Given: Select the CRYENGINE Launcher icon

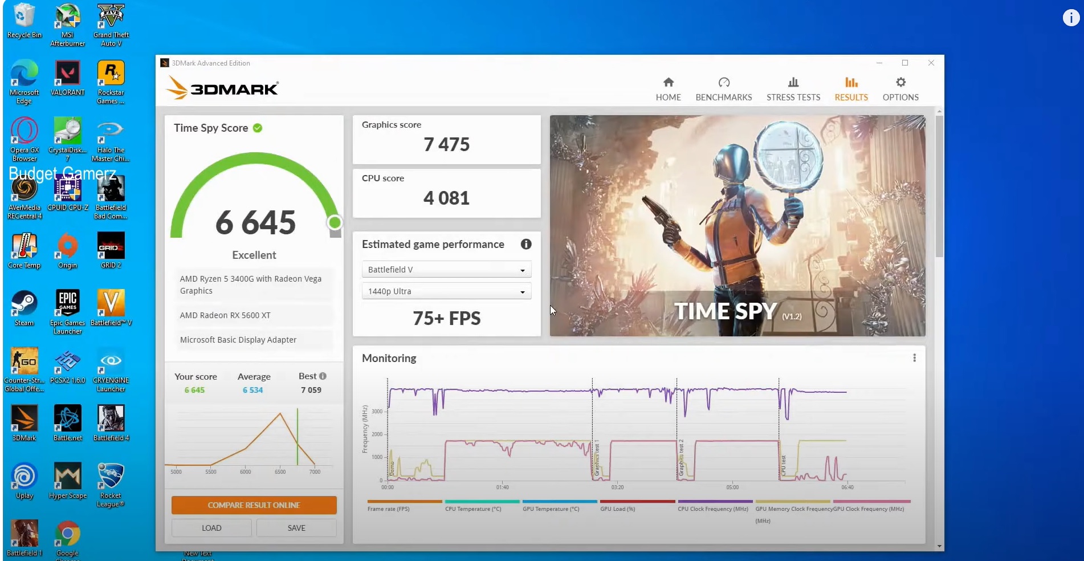Looking at the screenshot, I should tap(111, 370).
